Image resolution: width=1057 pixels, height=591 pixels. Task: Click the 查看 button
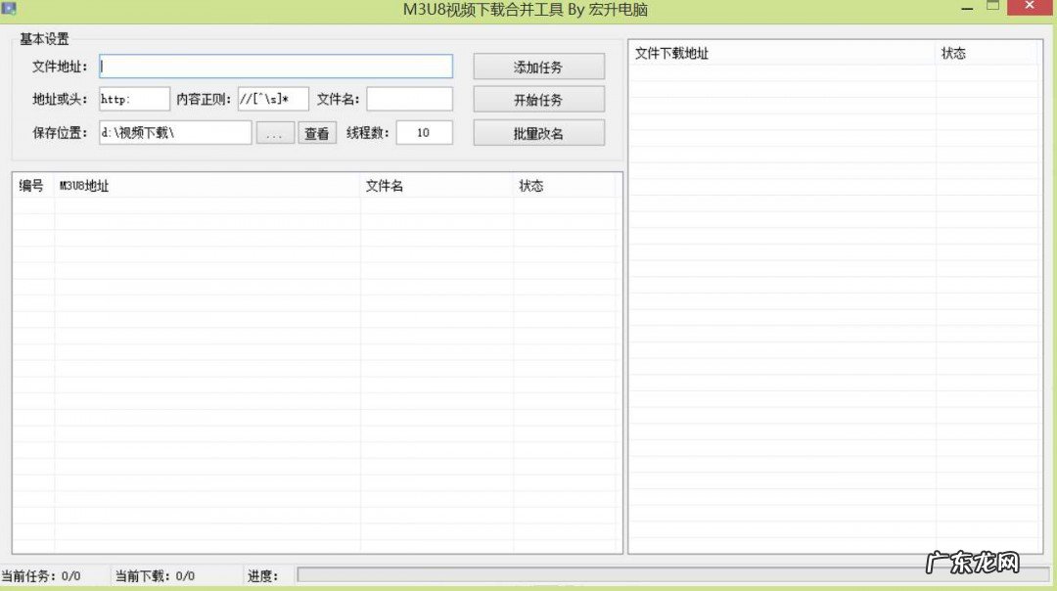(x=316, y=132)
